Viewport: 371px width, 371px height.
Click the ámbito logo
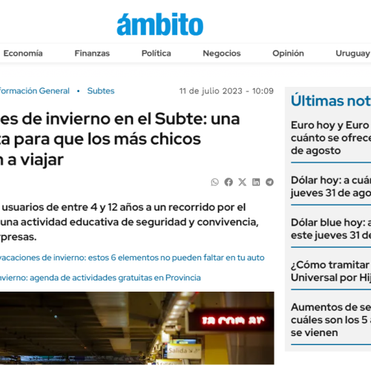click(x=160, y=24)
